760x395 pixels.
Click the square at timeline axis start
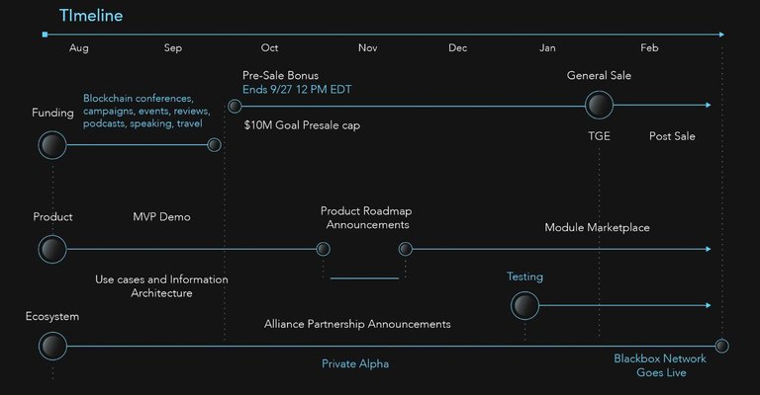(x=46, y=35)
